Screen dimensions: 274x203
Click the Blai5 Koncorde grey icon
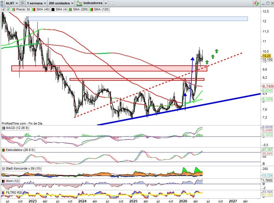point(3,168)
